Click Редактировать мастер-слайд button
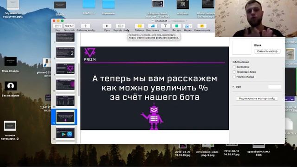This screenshot has height=167, width=297. pyautogui.click(x=257, y=98)
